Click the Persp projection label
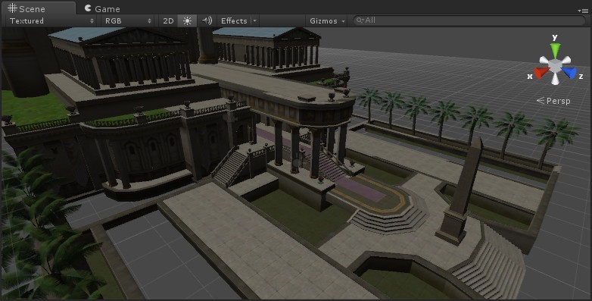 pyautogui.click(x=553, y=101)
